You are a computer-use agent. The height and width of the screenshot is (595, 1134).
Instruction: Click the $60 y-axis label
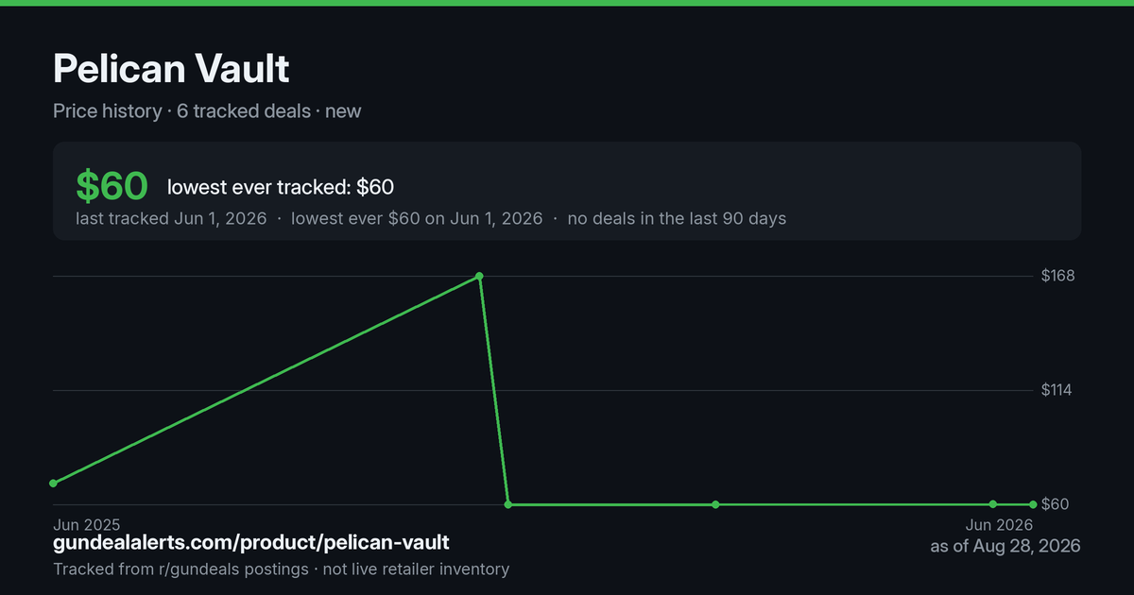[x=1055, y=504]
